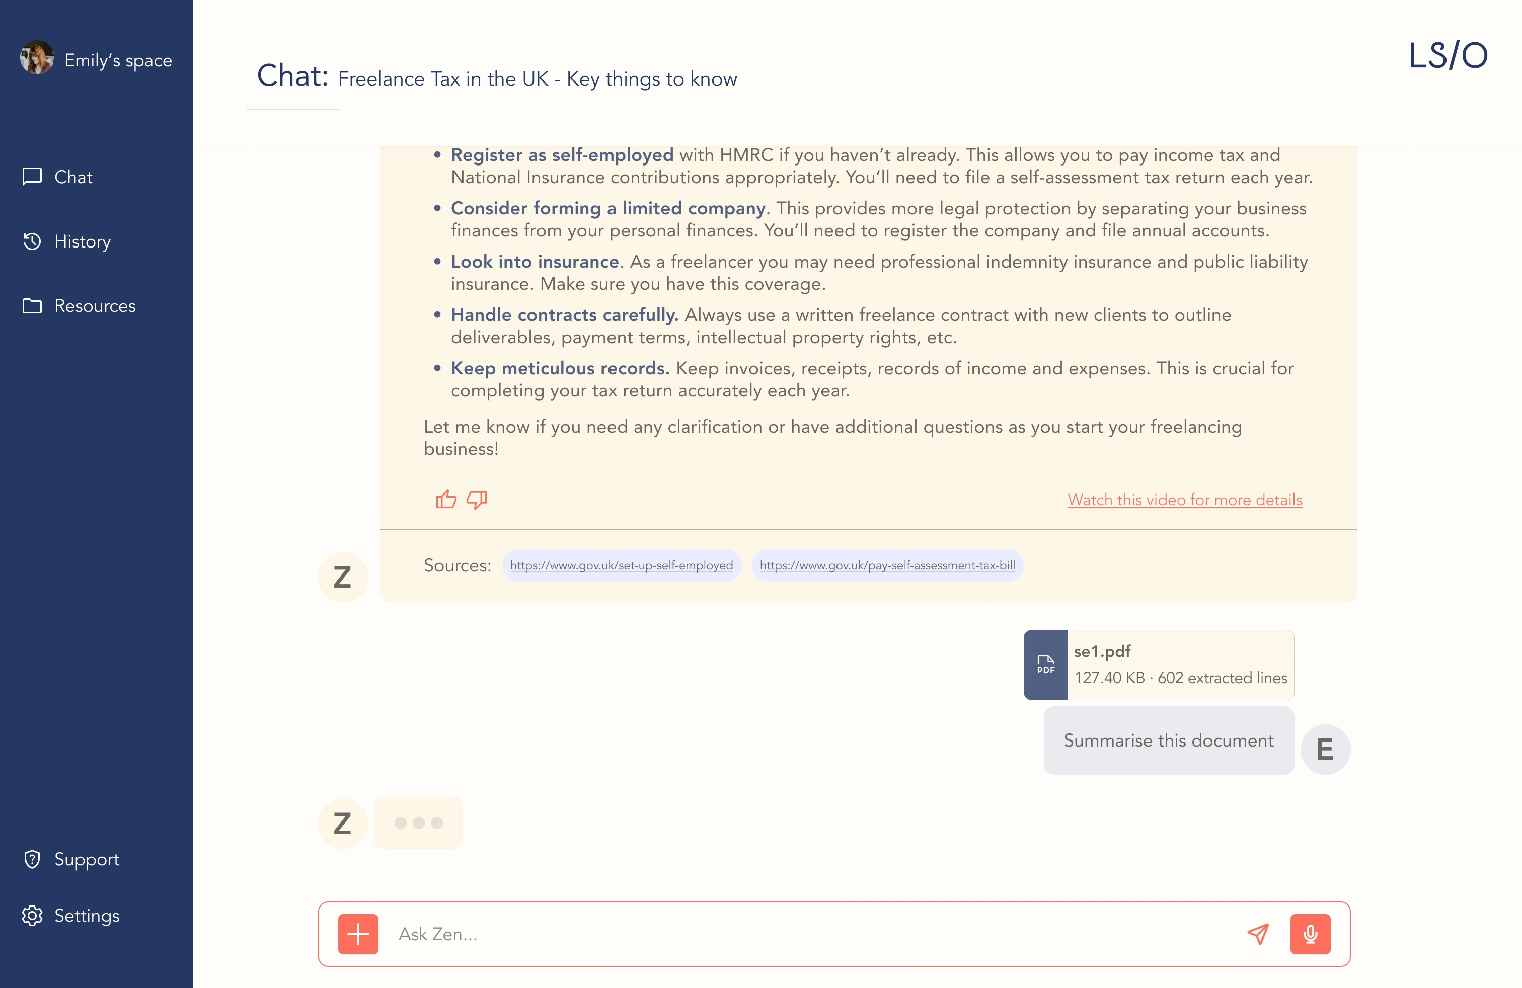
Task: Click the thumbs down icon
Action: click(477, 499)
